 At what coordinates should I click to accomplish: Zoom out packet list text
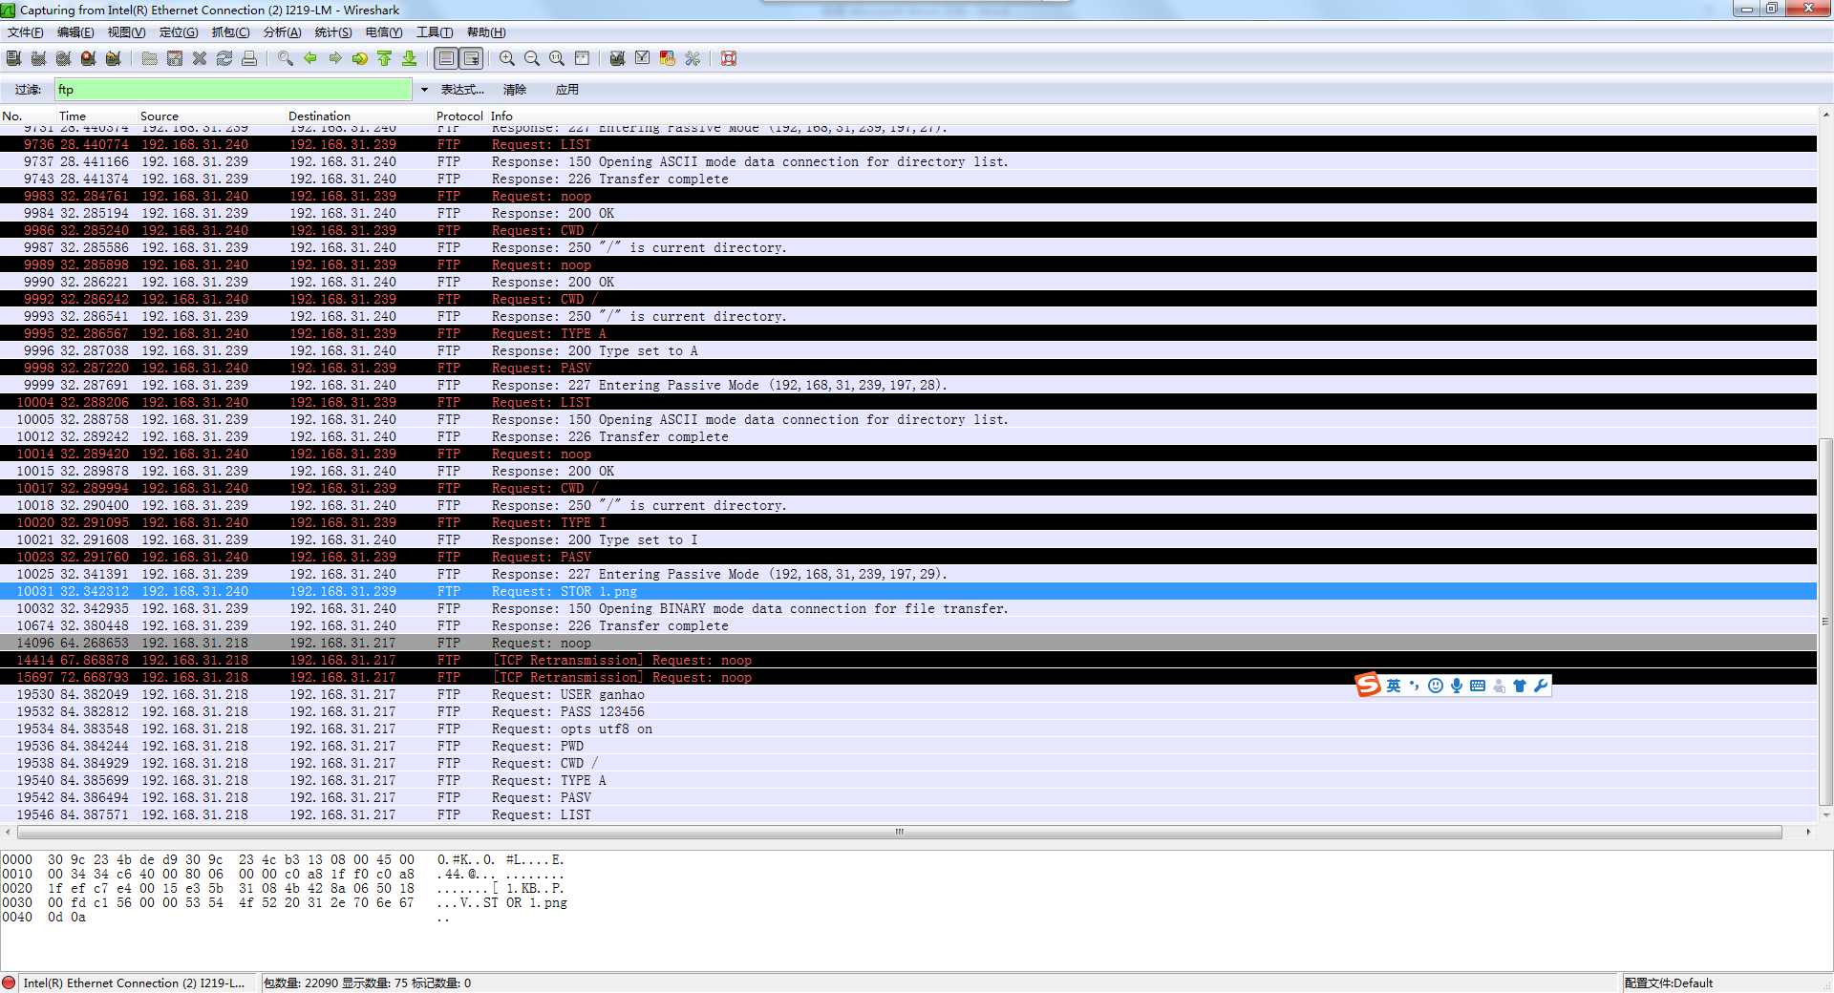[532, 58]
